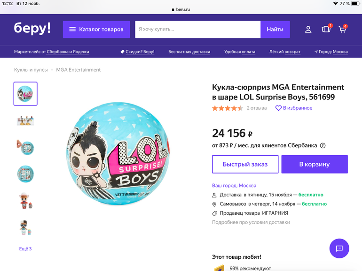Click the беру! logo
Viewport: 362px width, 271px height.
pos(32,29)
